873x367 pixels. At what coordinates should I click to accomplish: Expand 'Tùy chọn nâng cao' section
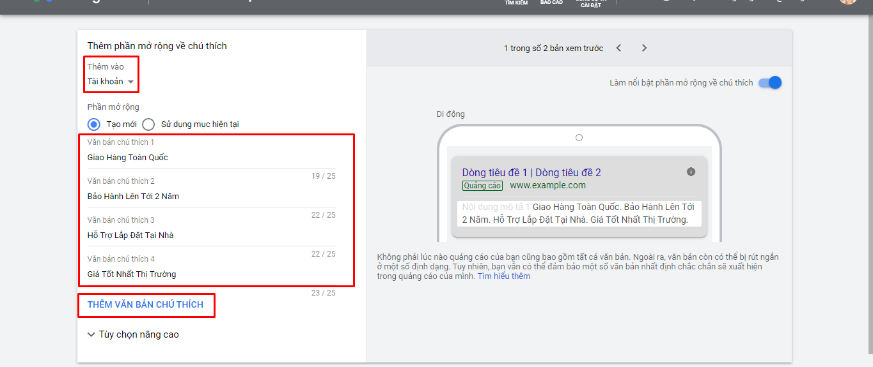click(x=133, y=334)
